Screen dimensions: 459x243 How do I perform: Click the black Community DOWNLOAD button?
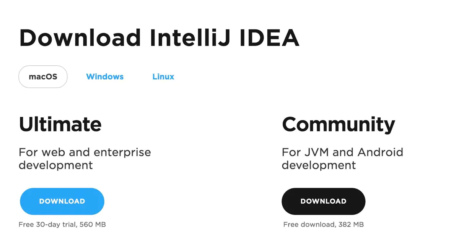(324, 201)
